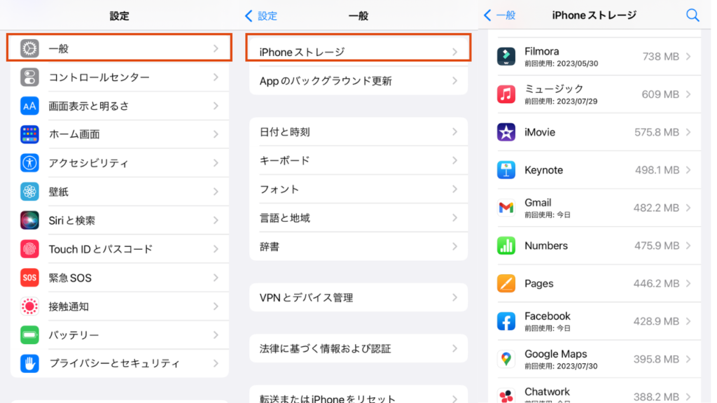
Task: Expand chevron on 緊急 SOS row
Action: tap(216, 278)
